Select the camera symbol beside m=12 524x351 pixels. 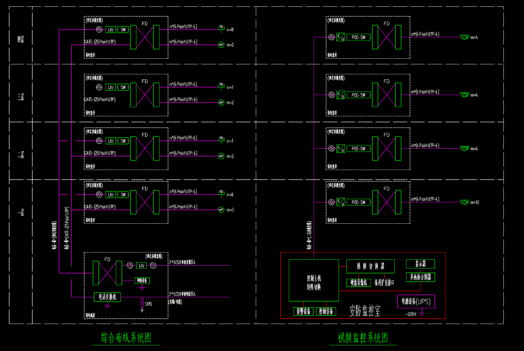[464, 202]
